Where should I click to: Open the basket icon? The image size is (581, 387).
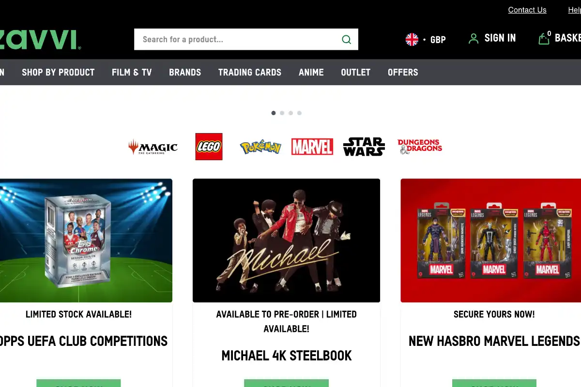544,38
